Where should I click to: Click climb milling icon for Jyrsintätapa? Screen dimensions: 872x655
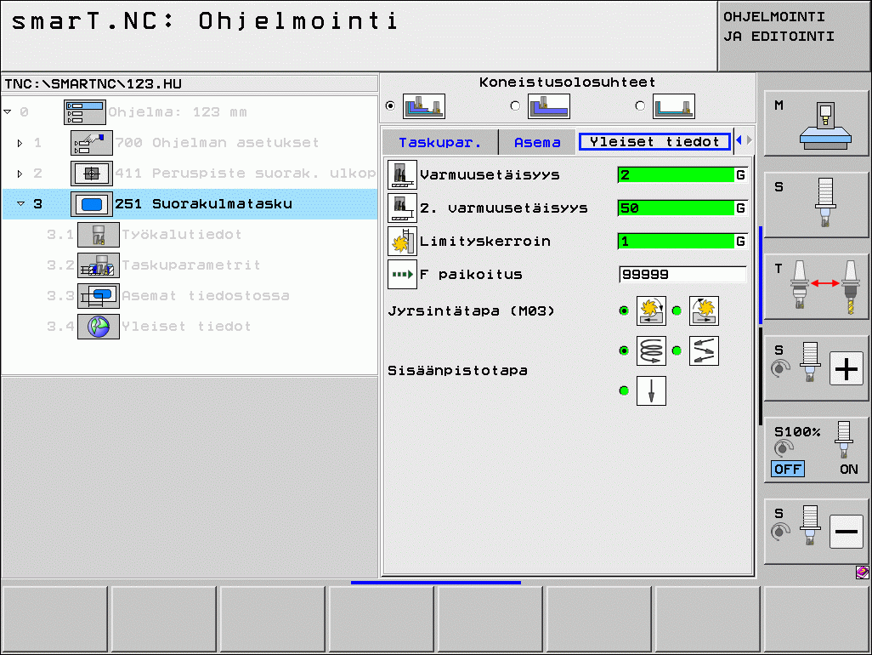pyautogui.click(x=651, y=310)
